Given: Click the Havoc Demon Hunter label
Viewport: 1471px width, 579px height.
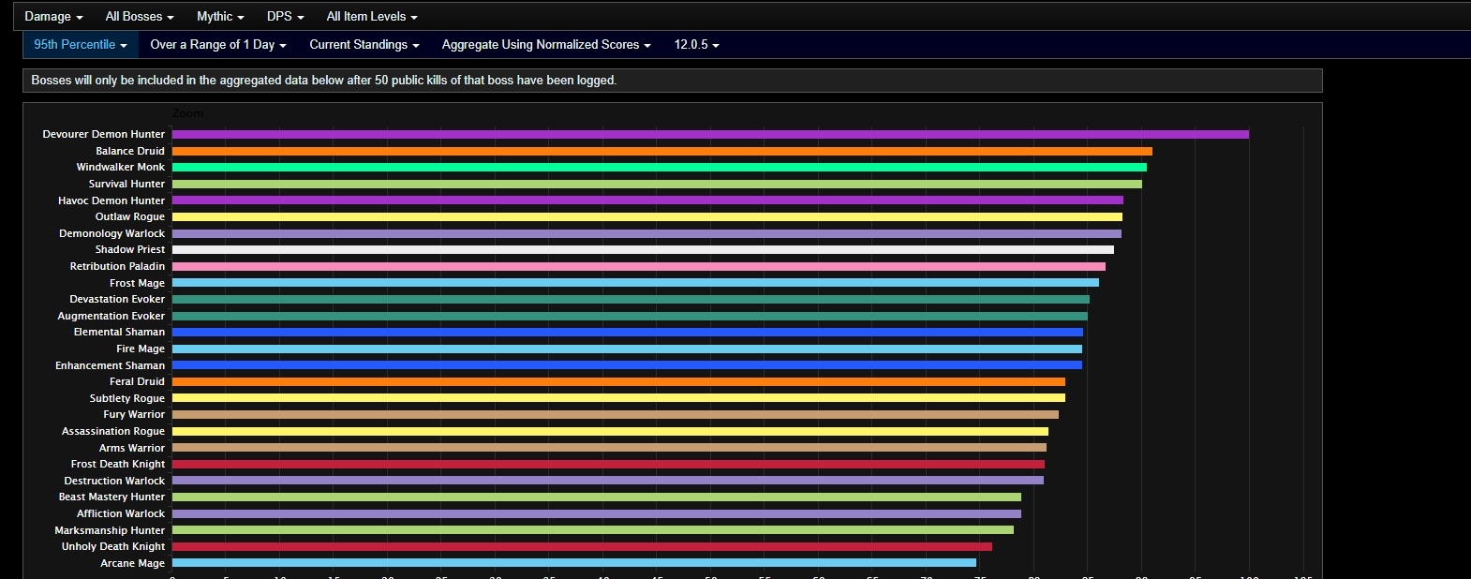Looking at the screenshot, I should click(111, 200).
